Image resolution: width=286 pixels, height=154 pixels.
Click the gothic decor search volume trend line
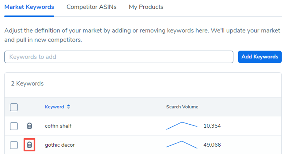[x=182, y=145]
